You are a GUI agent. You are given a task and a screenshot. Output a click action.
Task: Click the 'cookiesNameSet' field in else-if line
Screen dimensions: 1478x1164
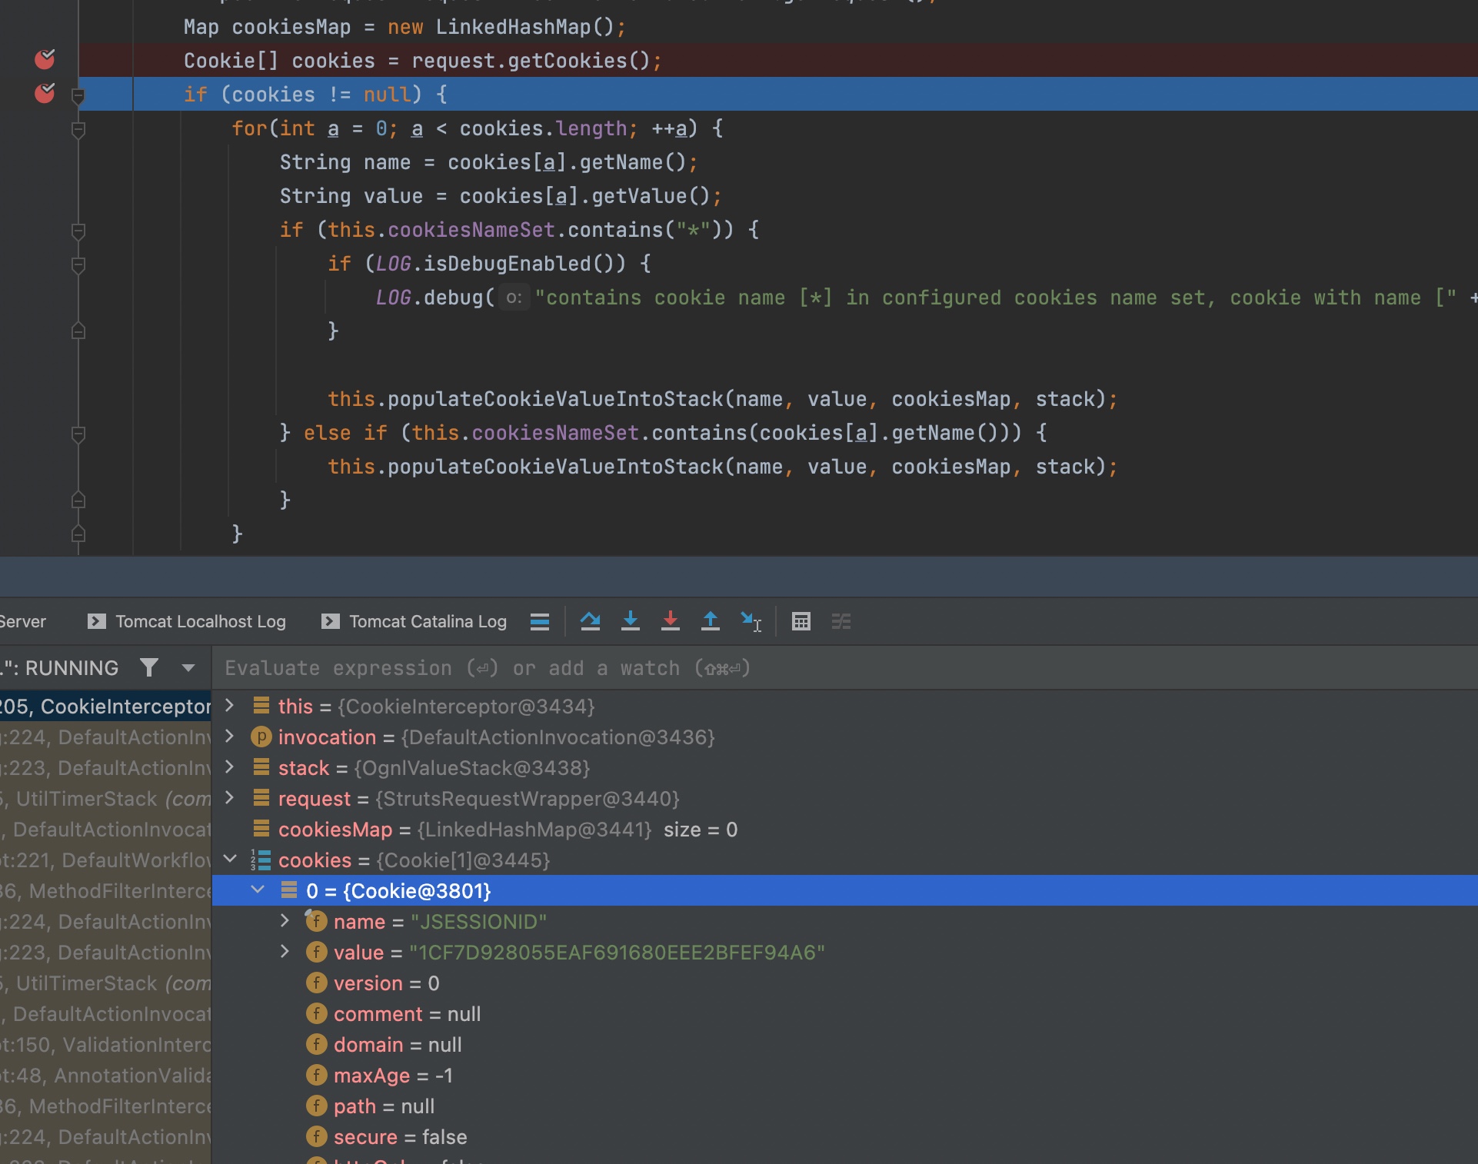click(x=555, y=433)
